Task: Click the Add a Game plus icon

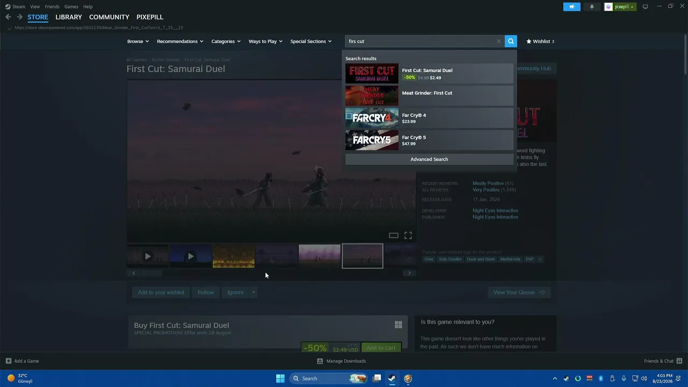Action: pyautogui.click(x=8, y=361)
